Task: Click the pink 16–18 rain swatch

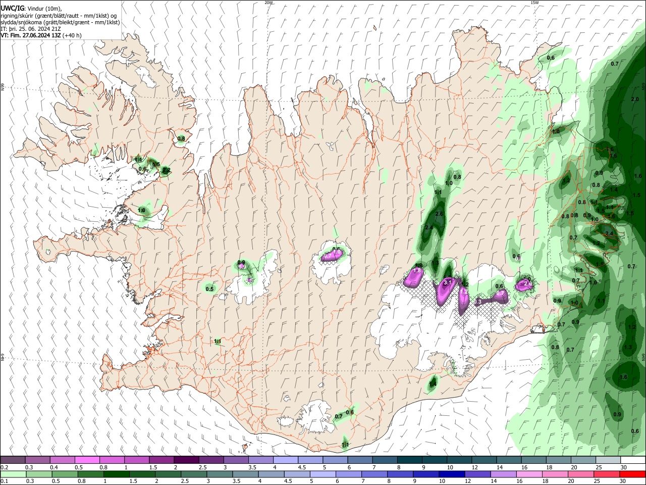Action: pyautogui.click(x=529, y=474)
